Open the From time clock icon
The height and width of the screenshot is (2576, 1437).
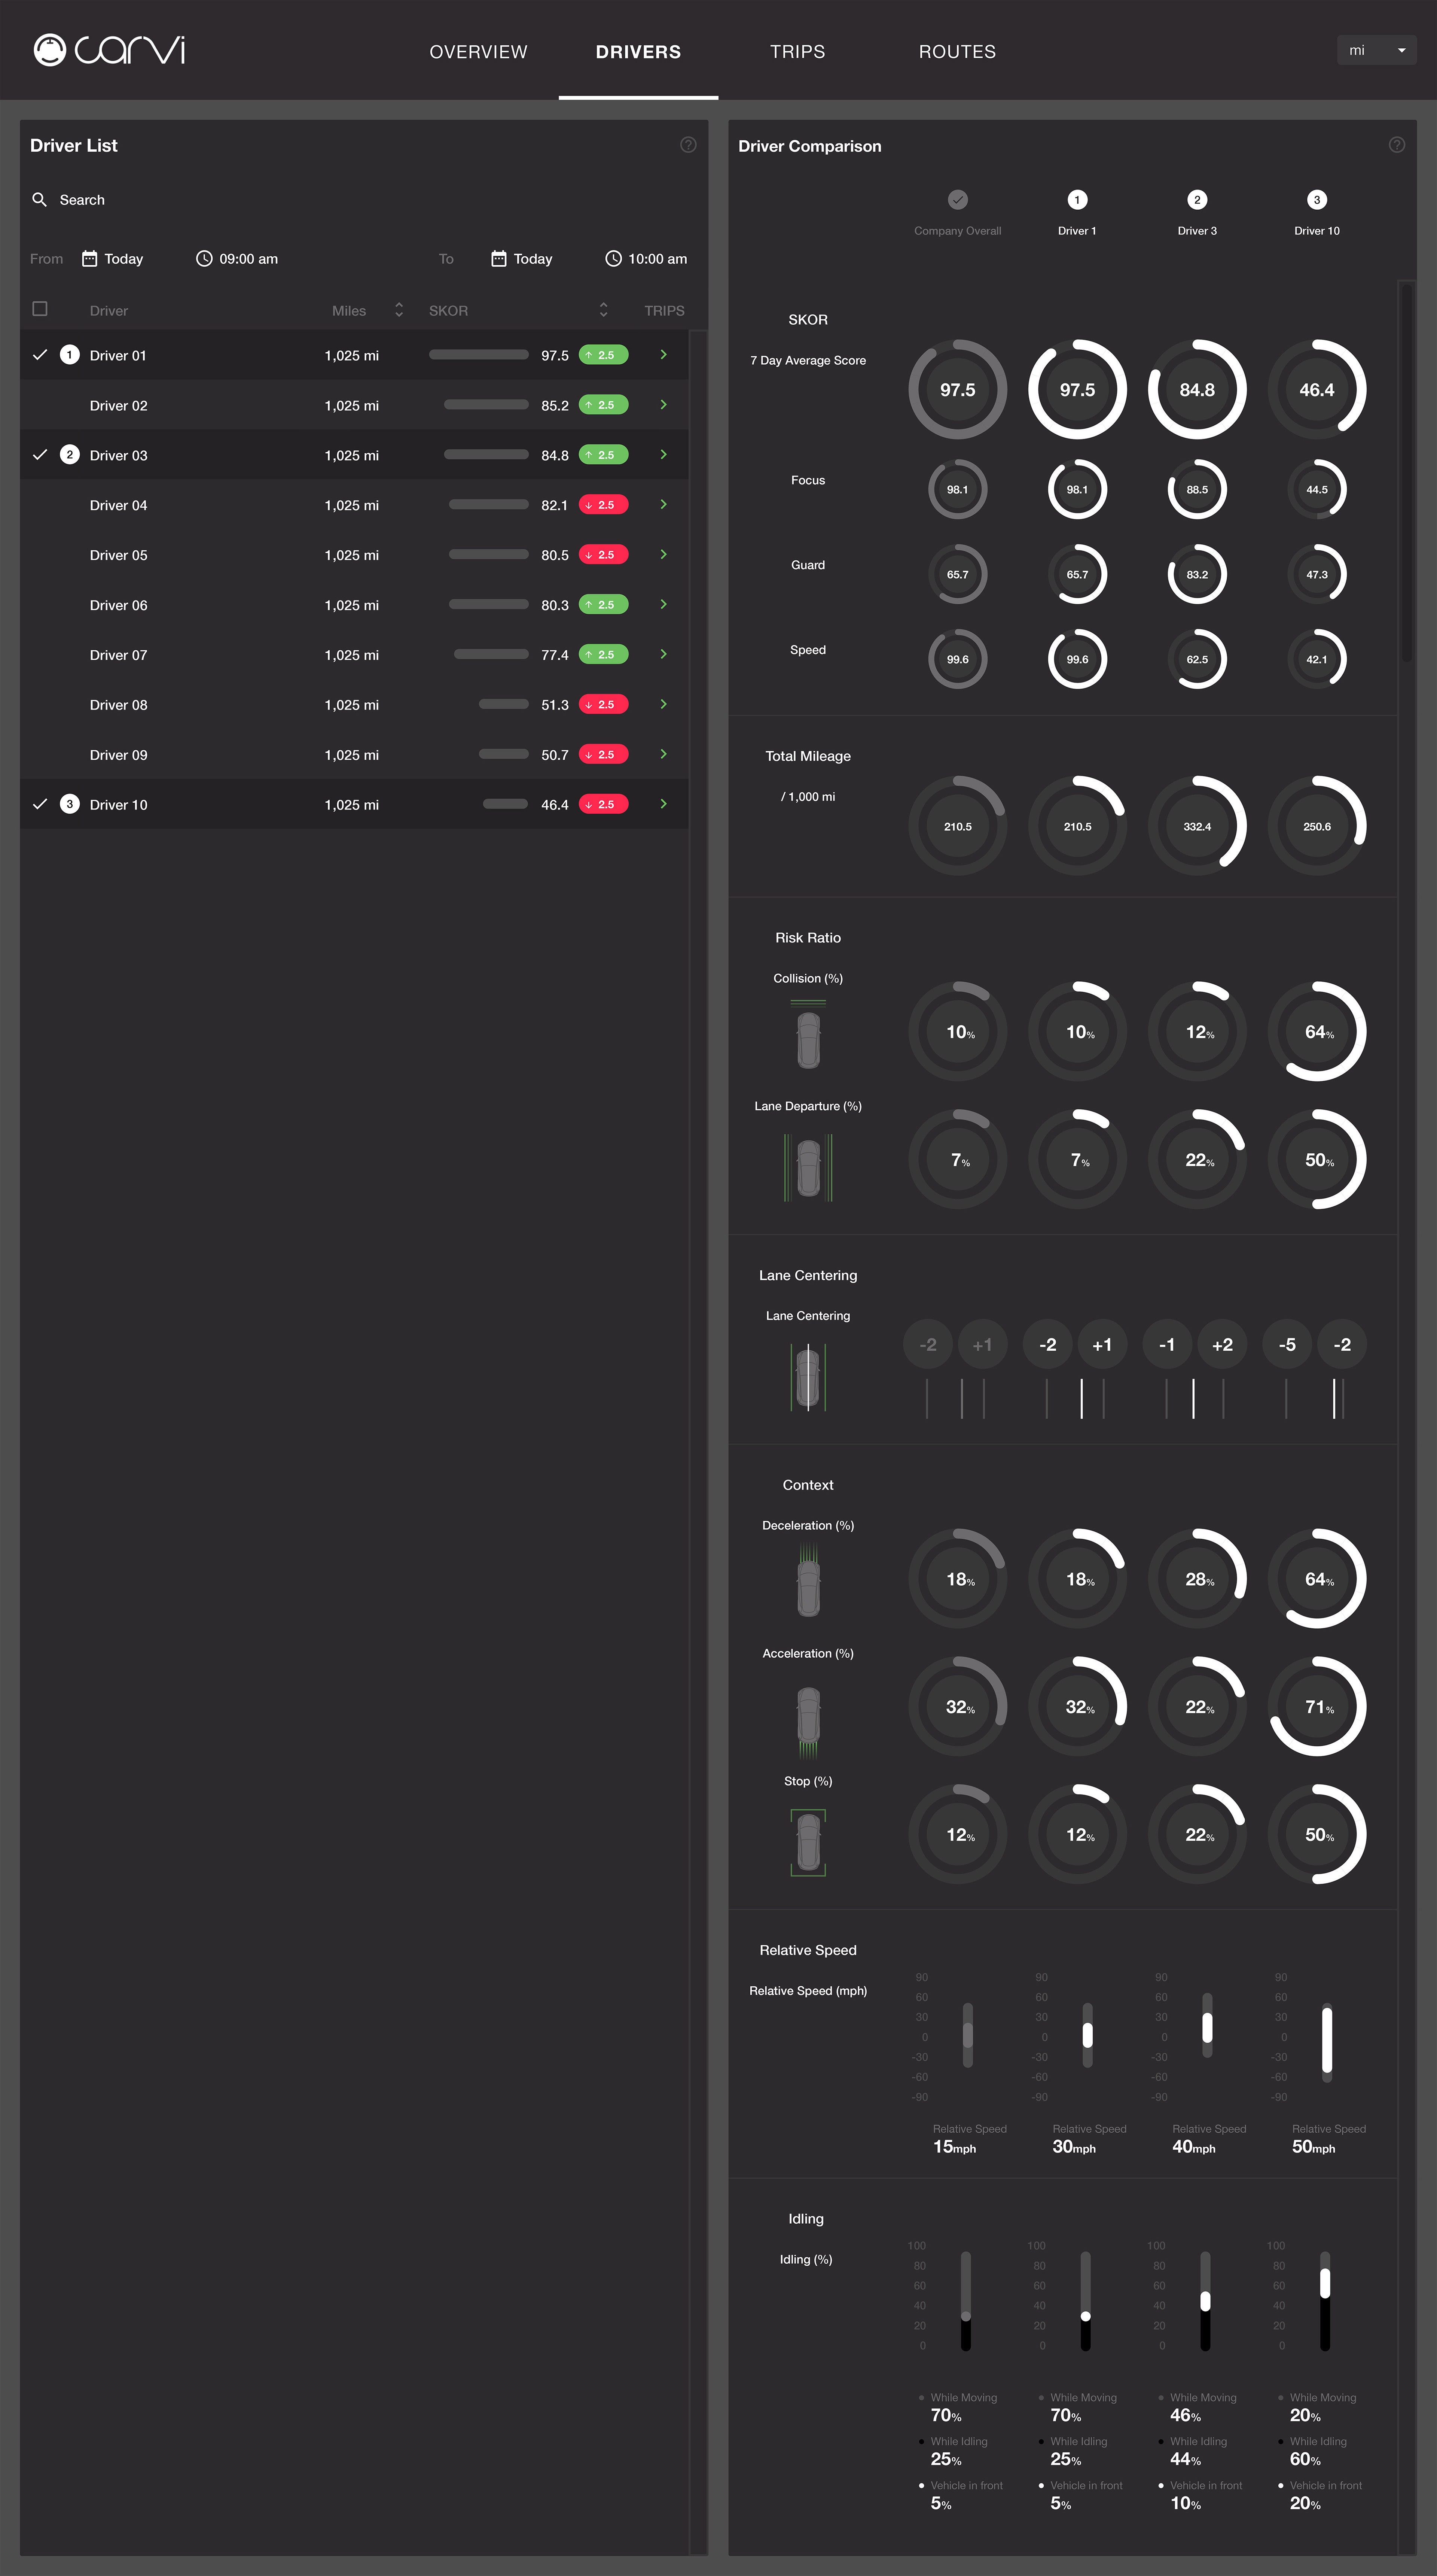[204, 259]
